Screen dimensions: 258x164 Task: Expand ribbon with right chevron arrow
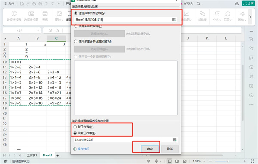pos(250,17)
